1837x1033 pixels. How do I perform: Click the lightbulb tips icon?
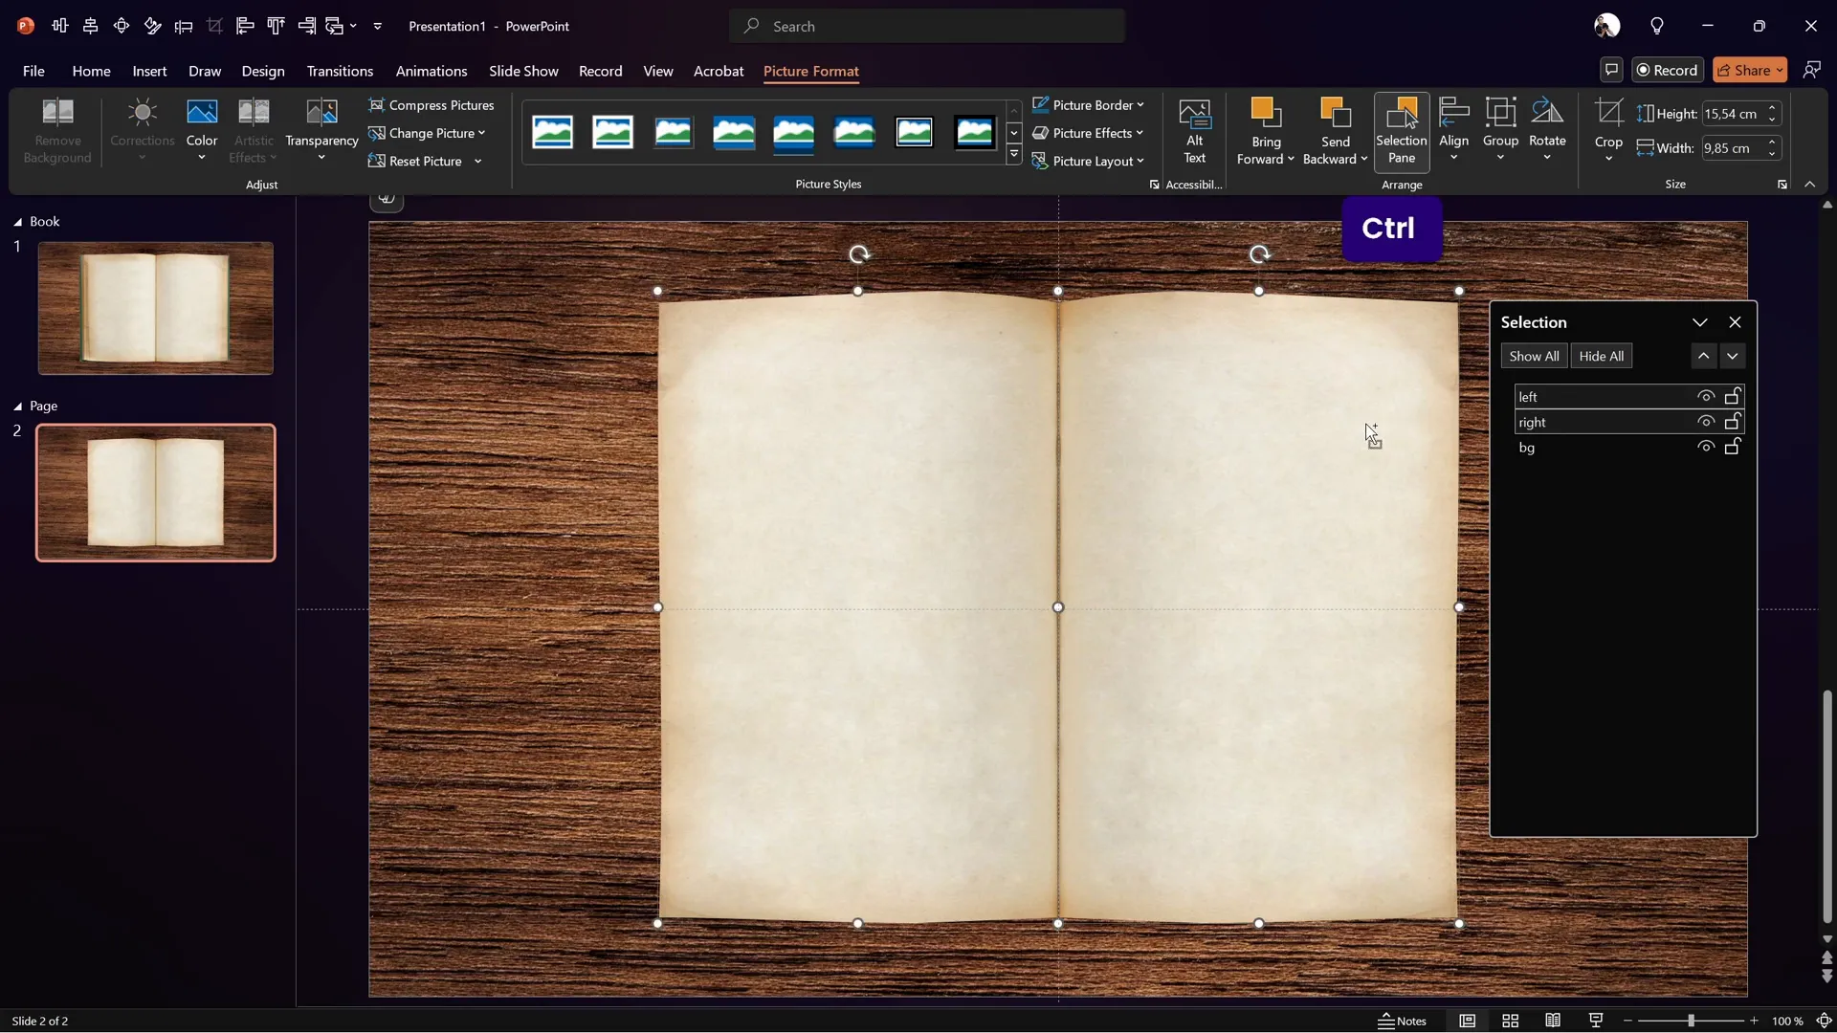pos(1657,26)
